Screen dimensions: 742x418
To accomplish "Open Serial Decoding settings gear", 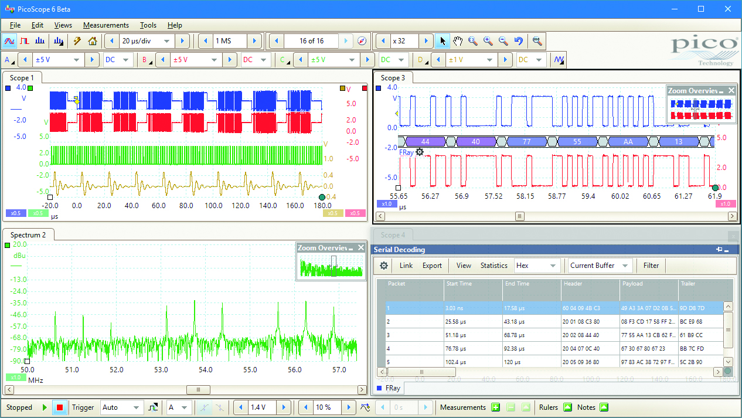I will tap(384, 266).
